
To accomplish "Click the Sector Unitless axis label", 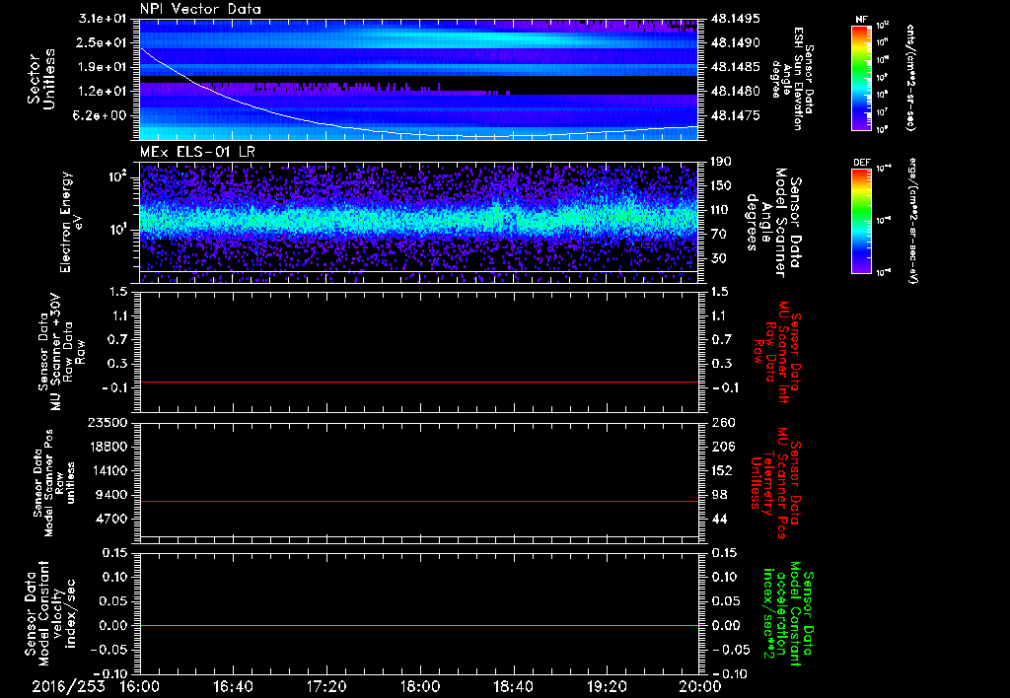I will pyautogui.click(x=41, y=79).
